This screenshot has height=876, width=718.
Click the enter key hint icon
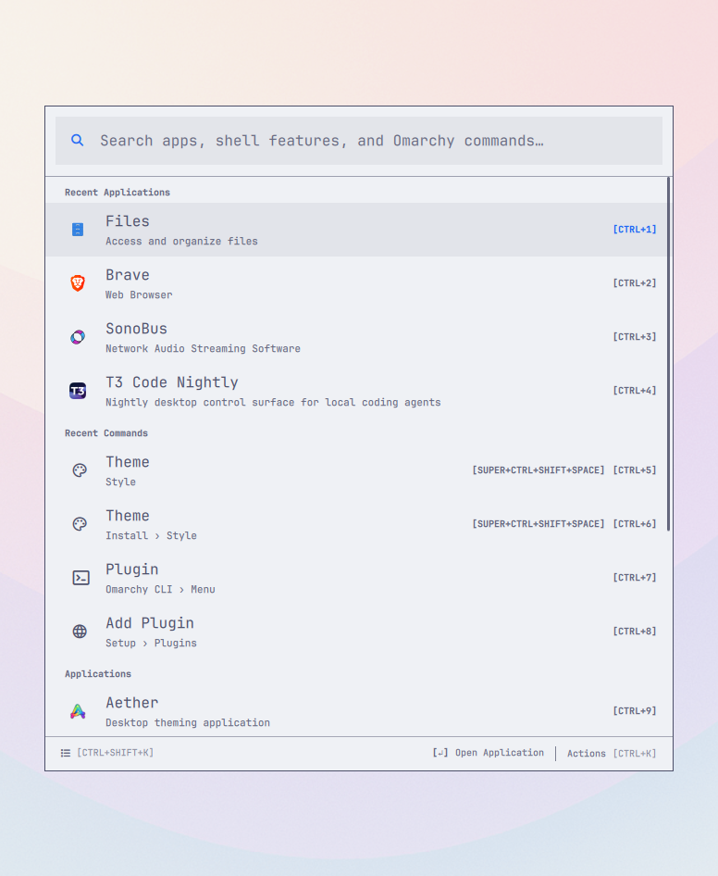439,753
